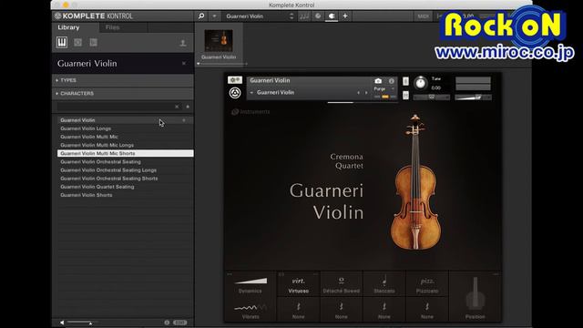This screenshot has width=583, height=328.
Task: Go to previous snapshot arrow
Action: tap(358, 93)
